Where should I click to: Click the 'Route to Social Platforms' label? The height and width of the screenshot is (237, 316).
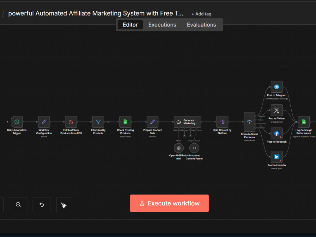(250, 136)
